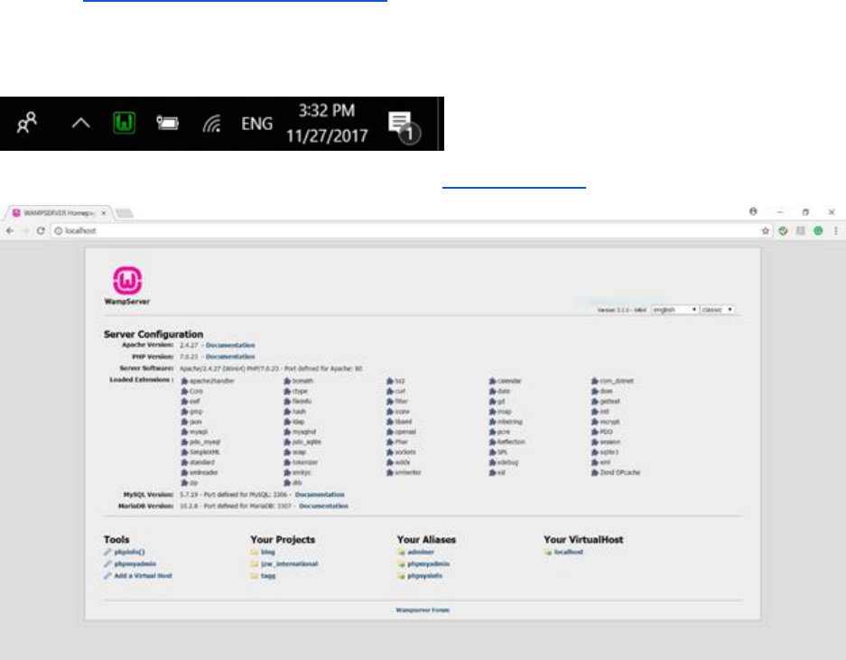
Task: Click the Zend OPcache extension puzzle icon
Action: pyautogui.click(x=595, y=473)
